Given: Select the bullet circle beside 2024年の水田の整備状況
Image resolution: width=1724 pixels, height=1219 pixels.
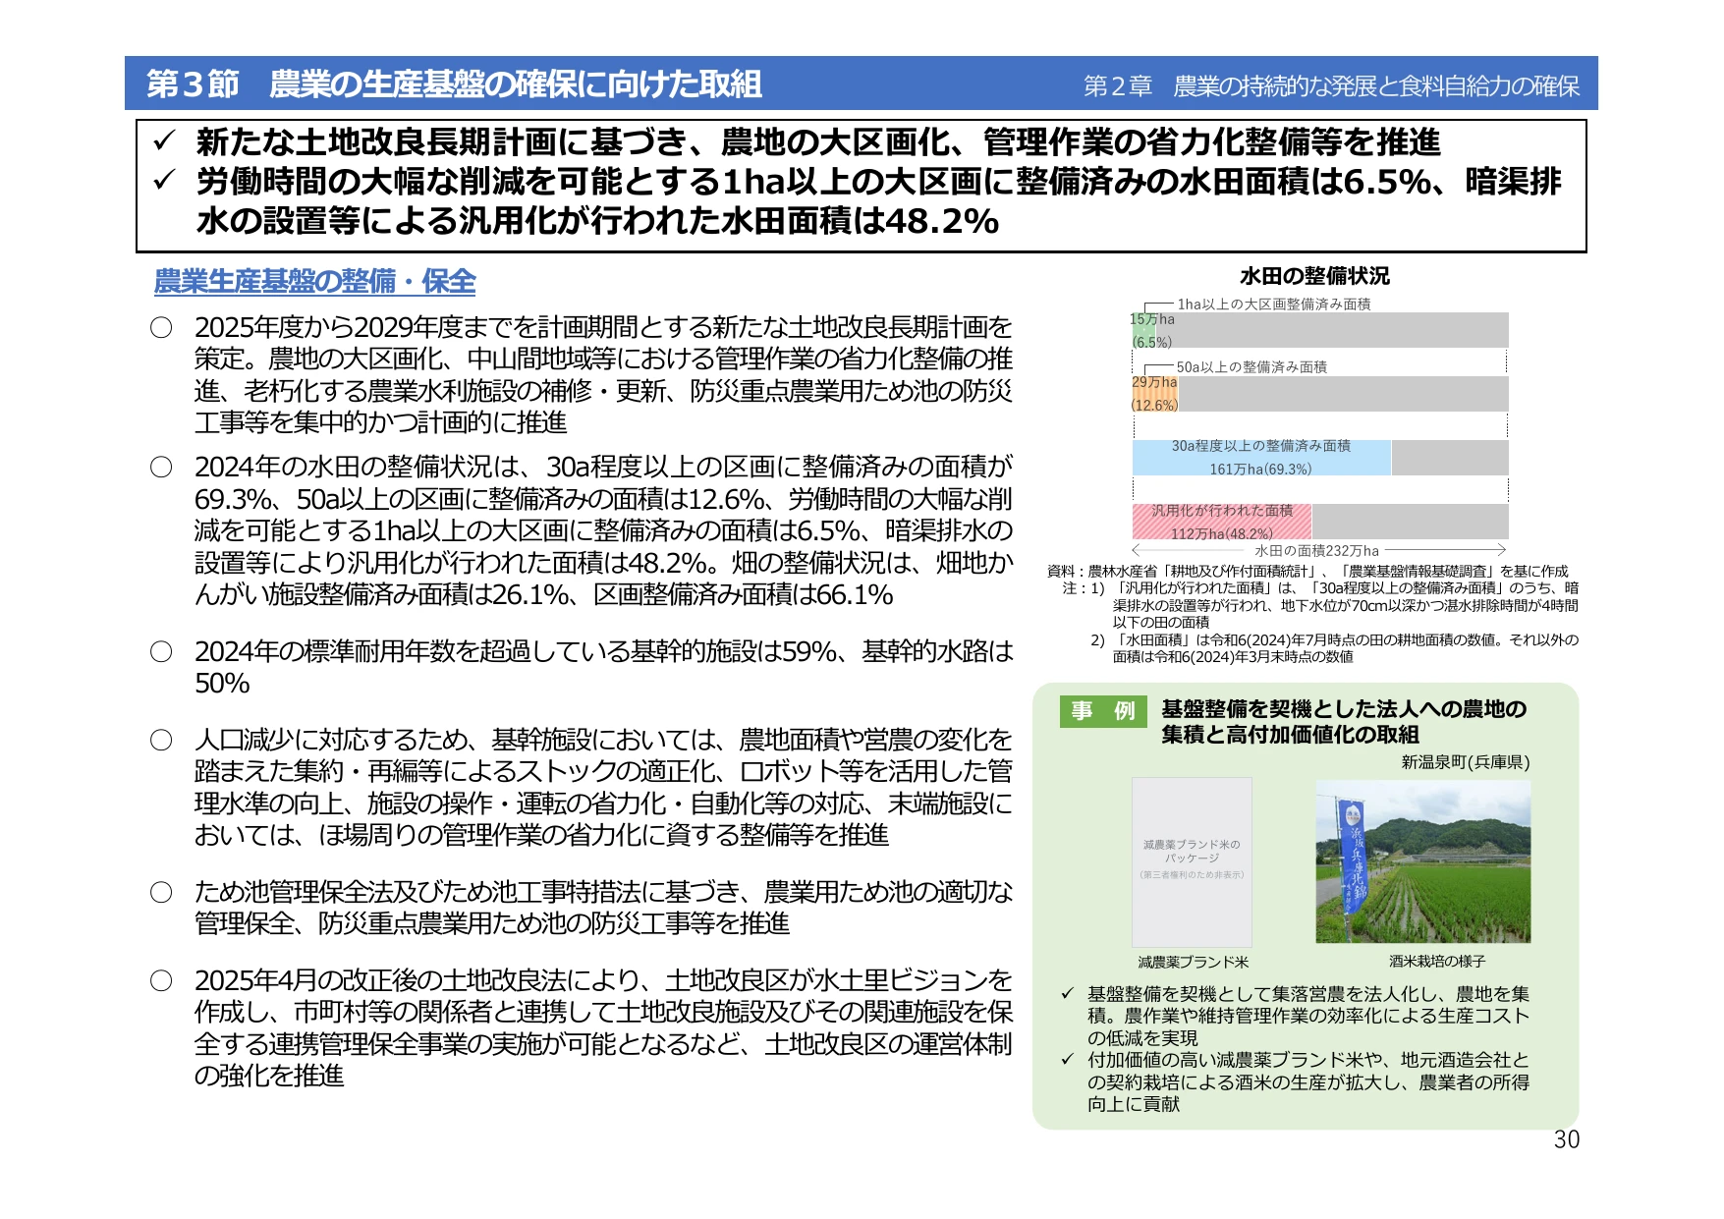Looking at the screenshot, I should coord(161,467).
